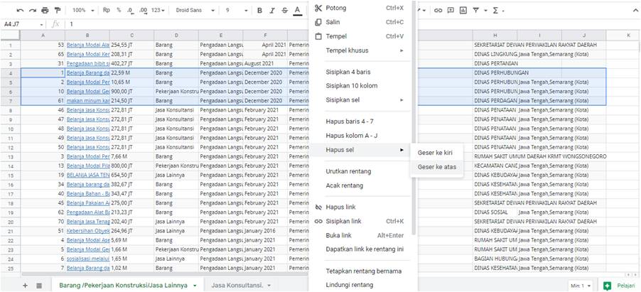
Task: Open the makan minum link in row 7
Action: 88,101
